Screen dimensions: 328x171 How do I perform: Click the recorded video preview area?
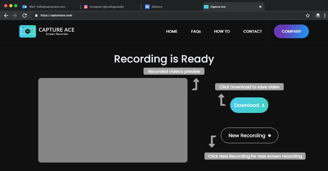[x=113, y=120]
